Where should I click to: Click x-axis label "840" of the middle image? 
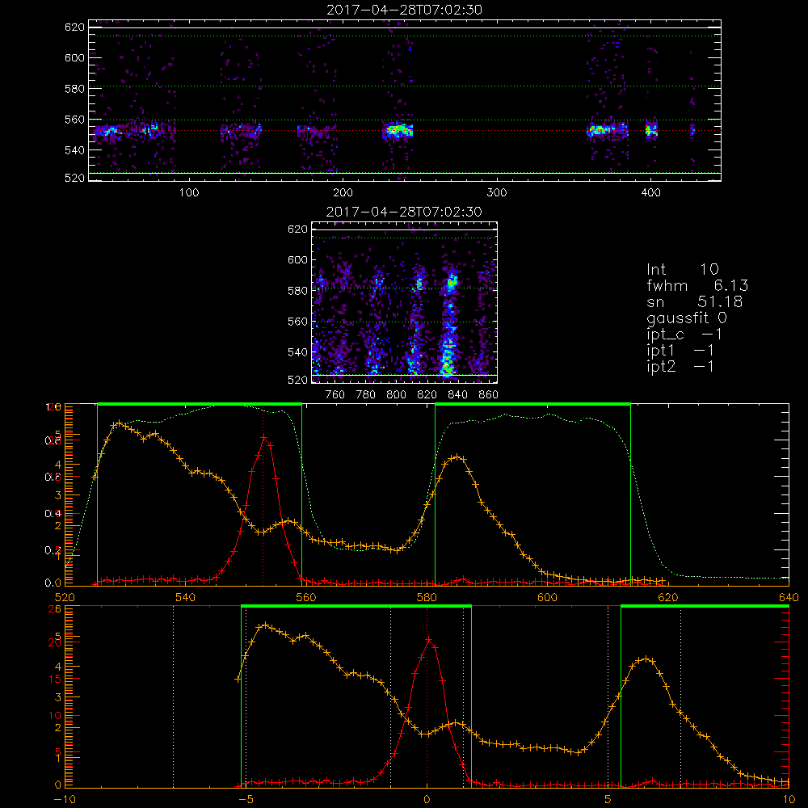pyautogui.click(x=457, y=395)
